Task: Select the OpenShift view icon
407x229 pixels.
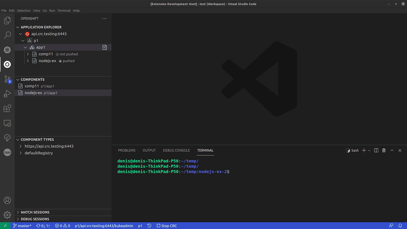Action: (7, 64)
